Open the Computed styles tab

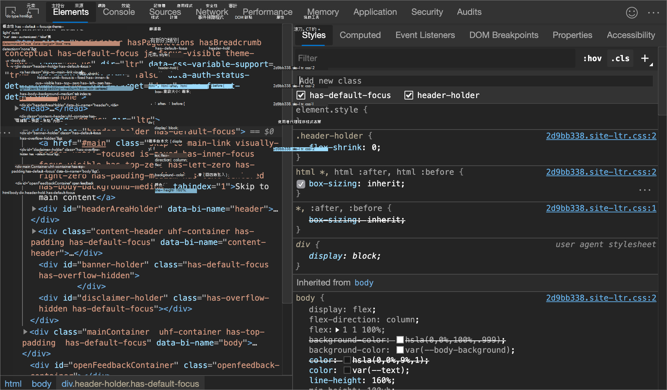tap(360, 35)
